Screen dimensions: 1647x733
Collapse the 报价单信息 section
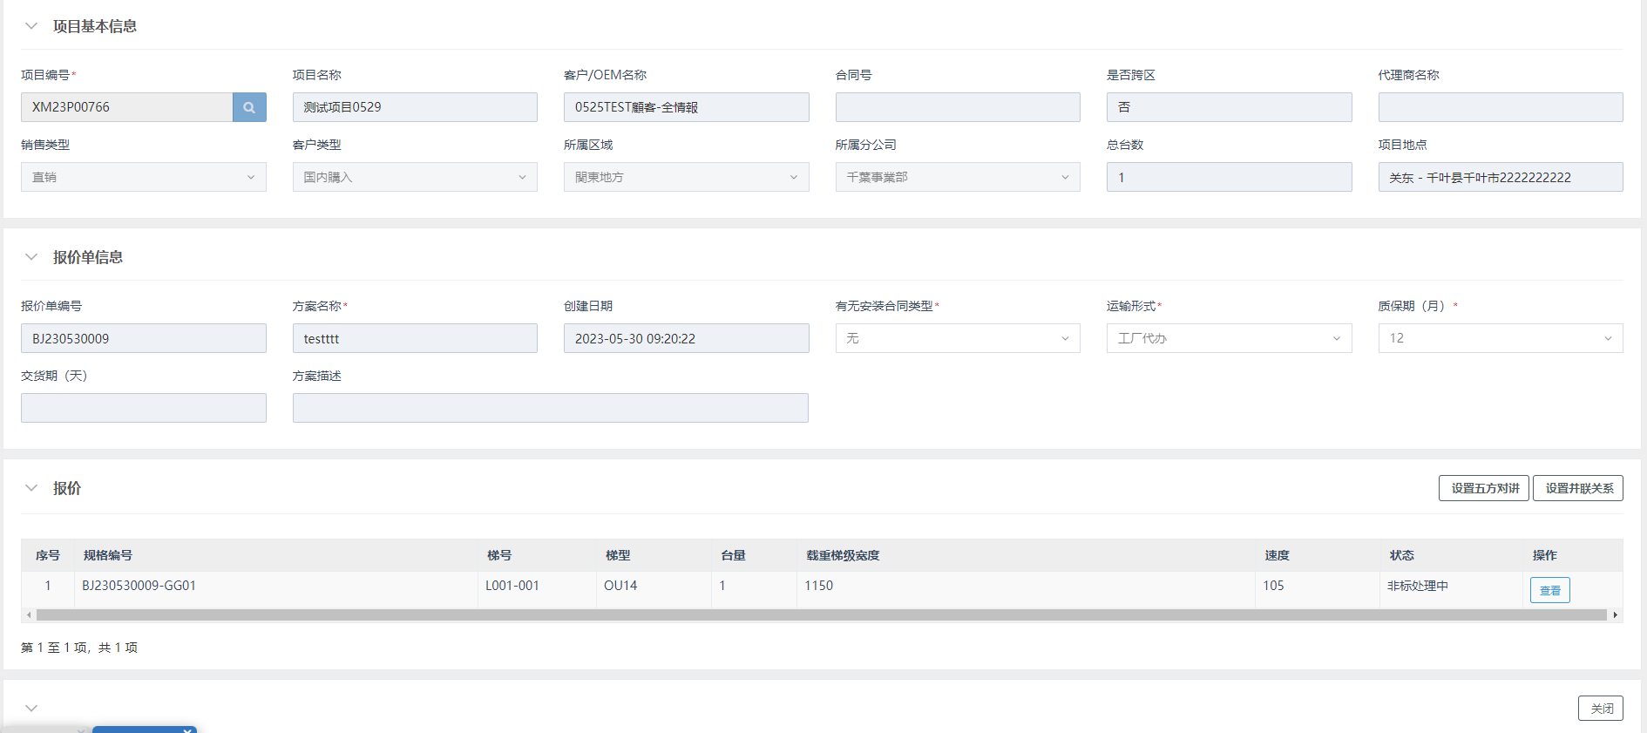[31, 257]
